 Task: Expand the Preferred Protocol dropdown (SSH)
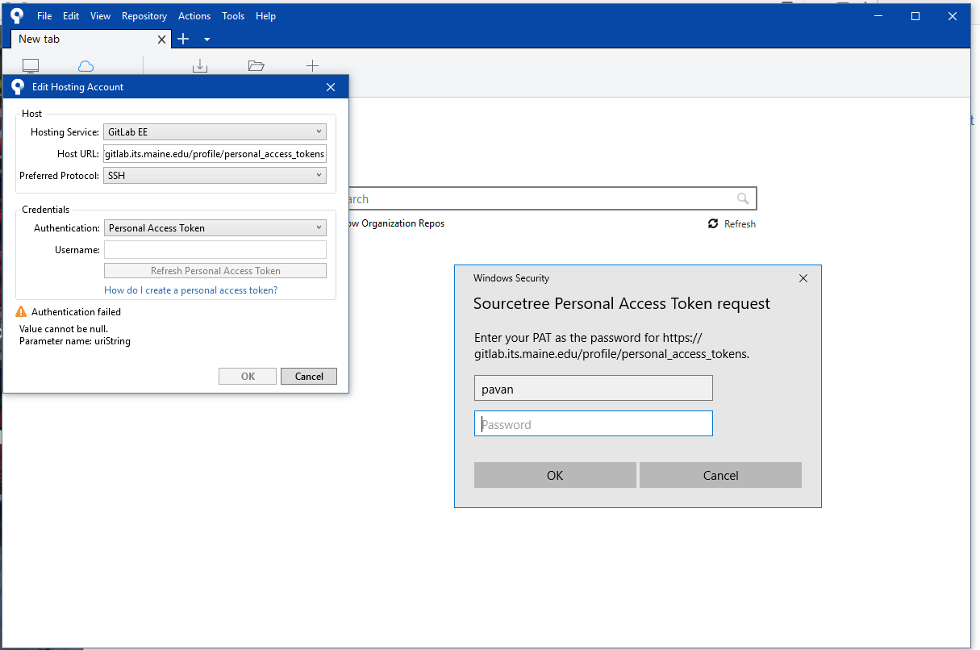point(215,176)
